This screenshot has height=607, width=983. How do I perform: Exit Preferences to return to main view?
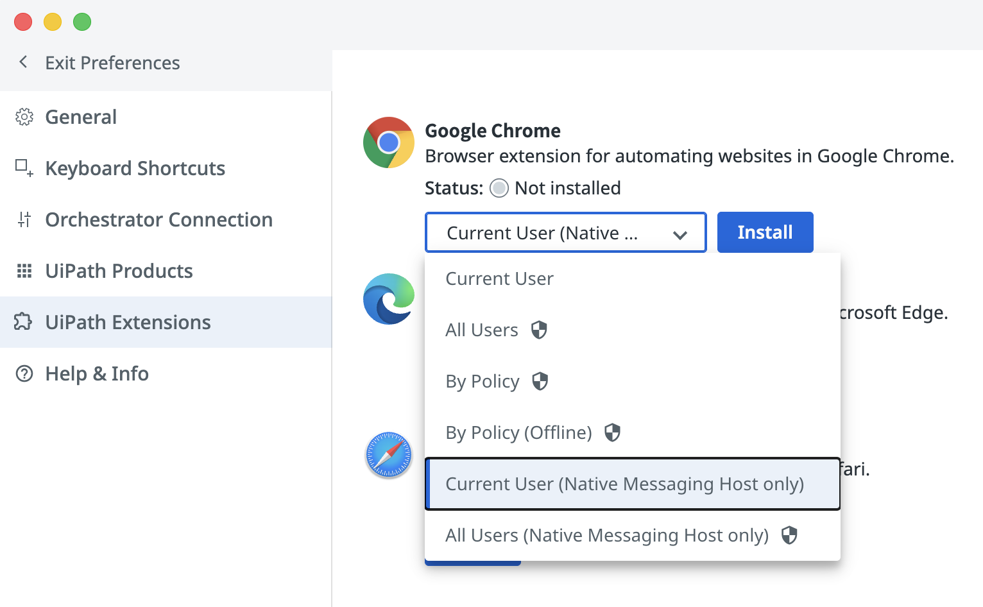coord(112,63)
